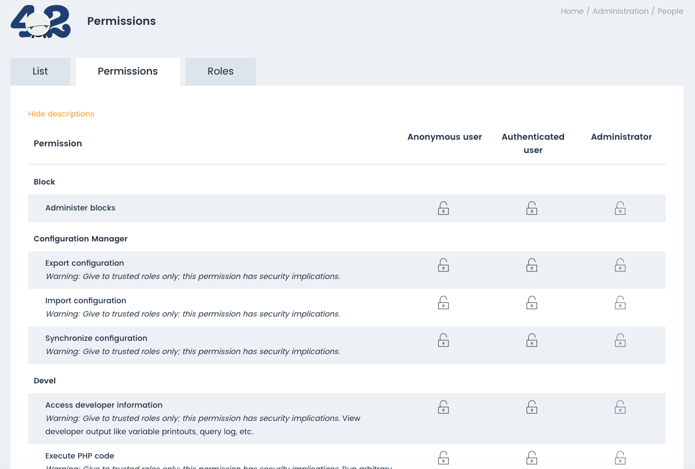695x469 pixels.
Task: Toggle Export configuration lock for Anonymous user
Action: click(x=444, y=265)
